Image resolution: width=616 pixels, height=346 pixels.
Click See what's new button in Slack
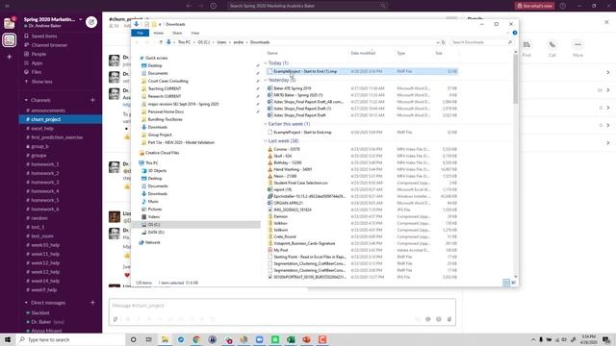click(x=535, y=6)
